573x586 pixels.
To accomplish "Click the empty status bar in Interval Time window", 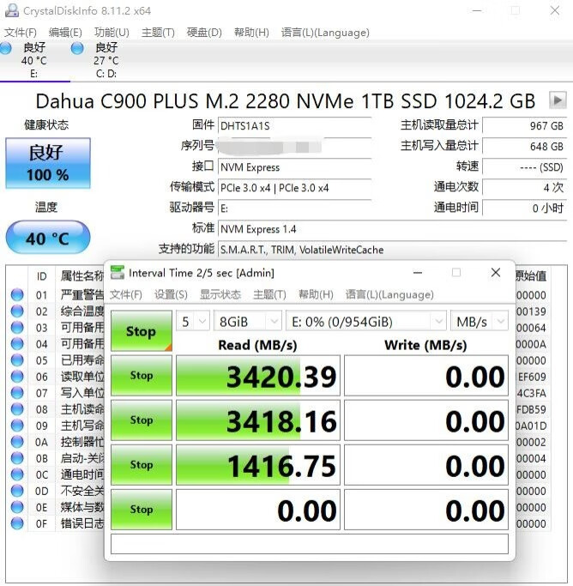I will point(310,543).
